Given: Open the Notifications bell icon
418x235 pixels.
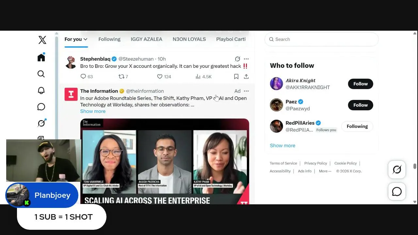Looking at the screenshot, I should pyautogui.click(x=41, y=90).
